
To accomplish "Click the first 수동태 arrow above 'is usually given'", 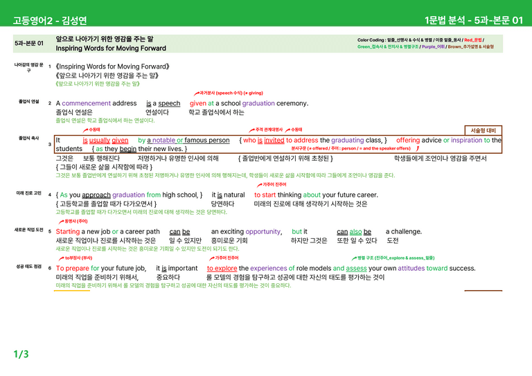I will [x=85, y=130].
